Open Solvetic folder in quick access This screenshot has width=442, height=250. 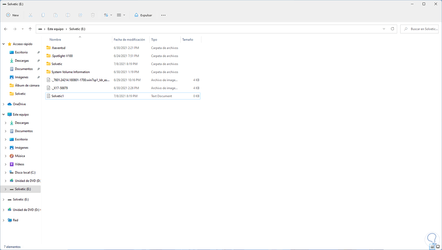20,94
